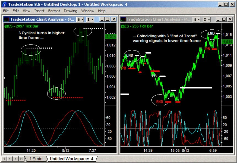Select the 'Coinciding with 3 End of Trend' annotation
237x163 pixels.
(167, 38)
